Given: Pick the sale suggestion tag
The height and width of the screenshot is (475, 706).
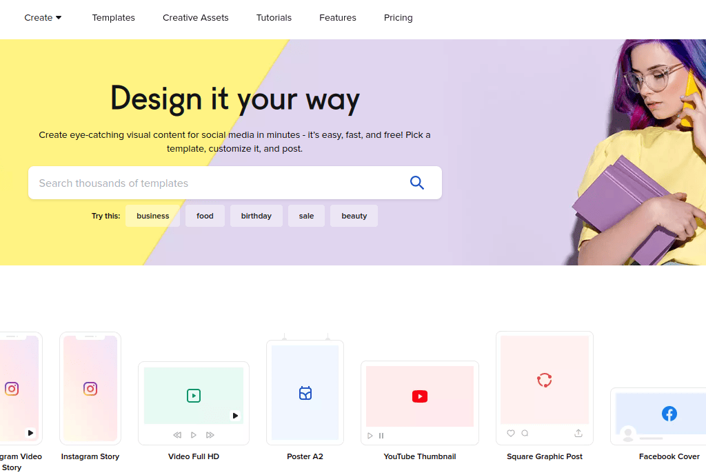Looking at the screenshot, I should tap(306, 216).
